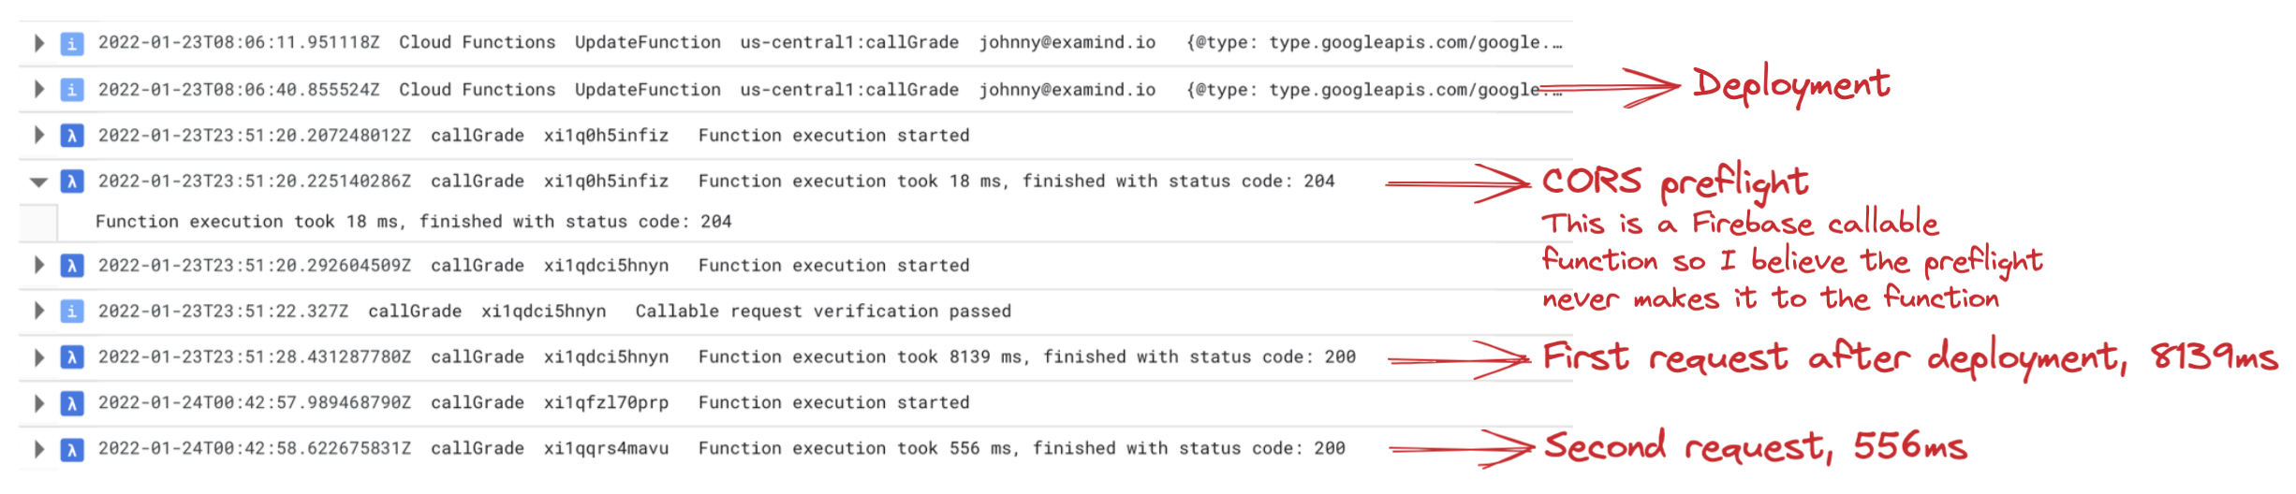
Task: Click debug icon on xi1qfzl70prp started row
Action: point(72,403)
